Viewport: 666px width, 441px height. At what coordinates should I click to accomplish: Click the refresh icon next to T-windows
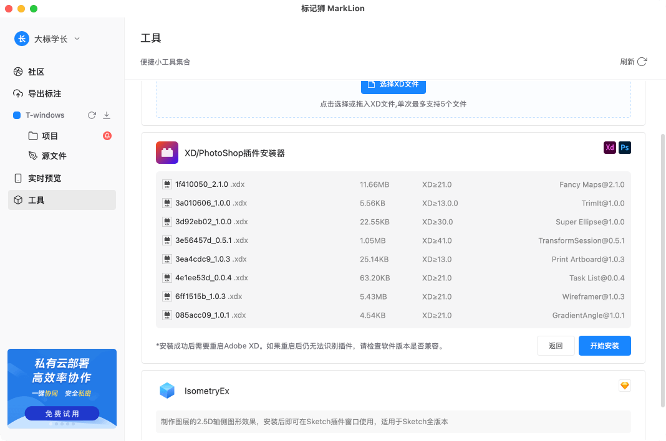[x=93, y=115]
